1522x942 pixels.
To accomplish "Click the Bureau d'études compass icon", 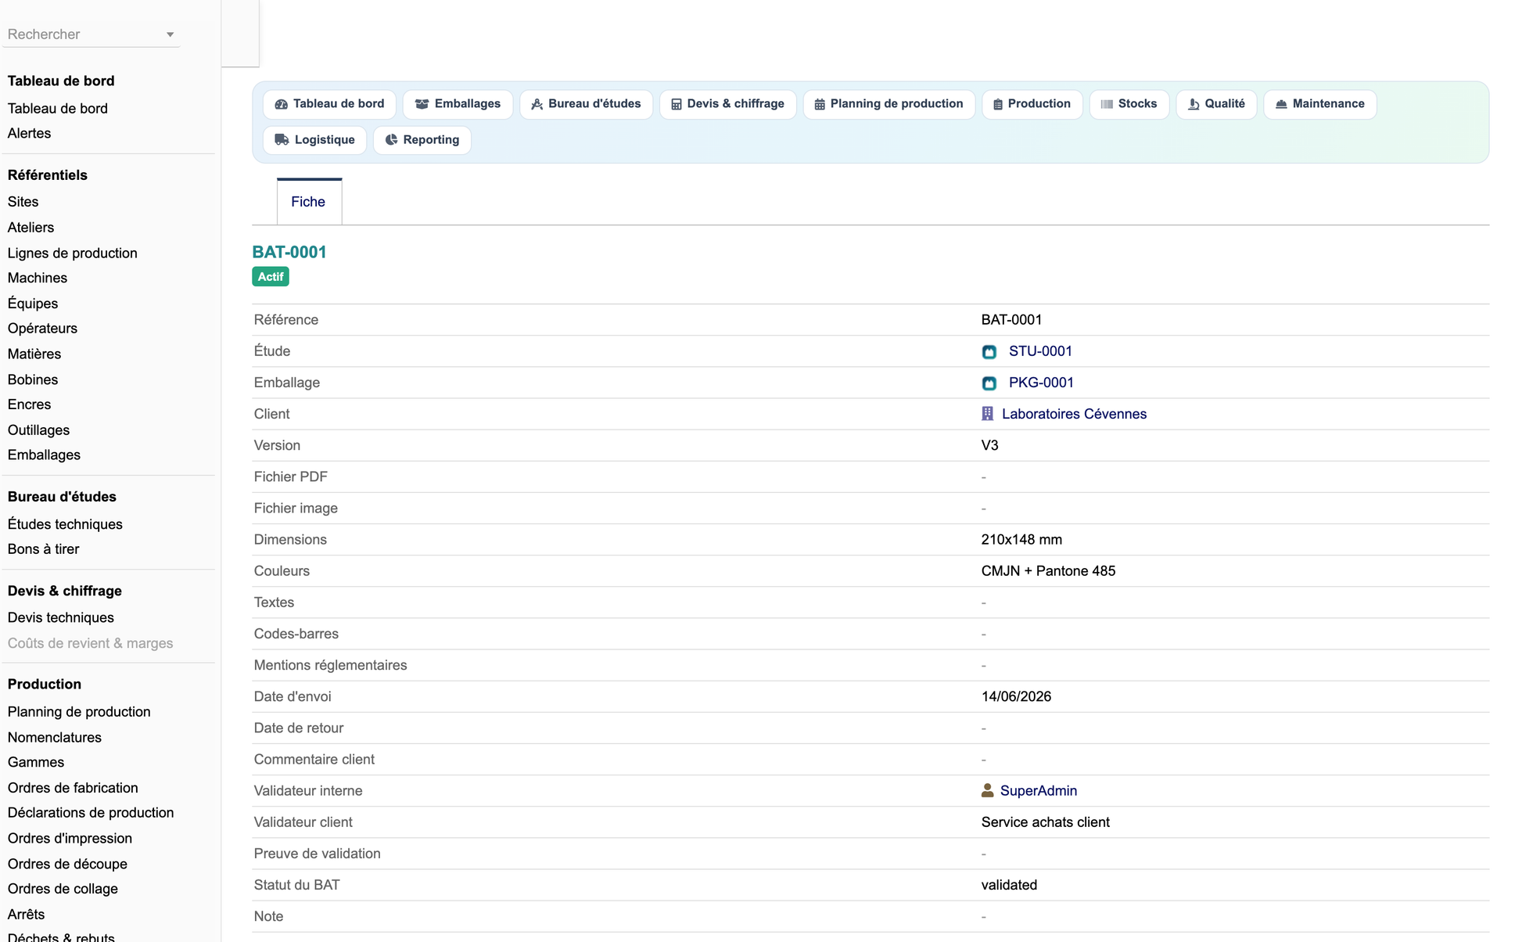I will pyautogui.click(x=537, y=104).
